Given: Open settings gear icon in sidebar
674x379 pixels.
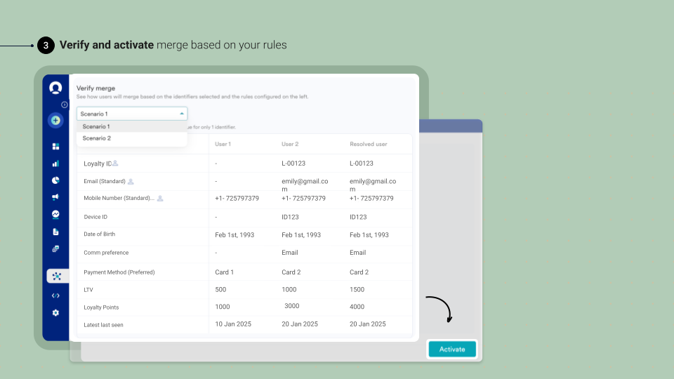Looking at the screenshot, I should (55, 312).
